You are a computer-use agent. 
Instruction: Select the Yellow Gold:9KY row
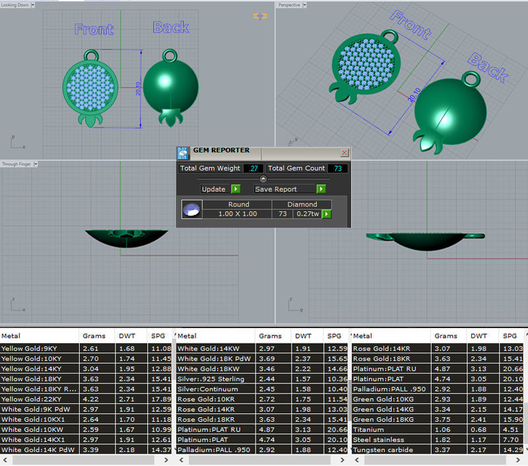click(x=86, y=349)
